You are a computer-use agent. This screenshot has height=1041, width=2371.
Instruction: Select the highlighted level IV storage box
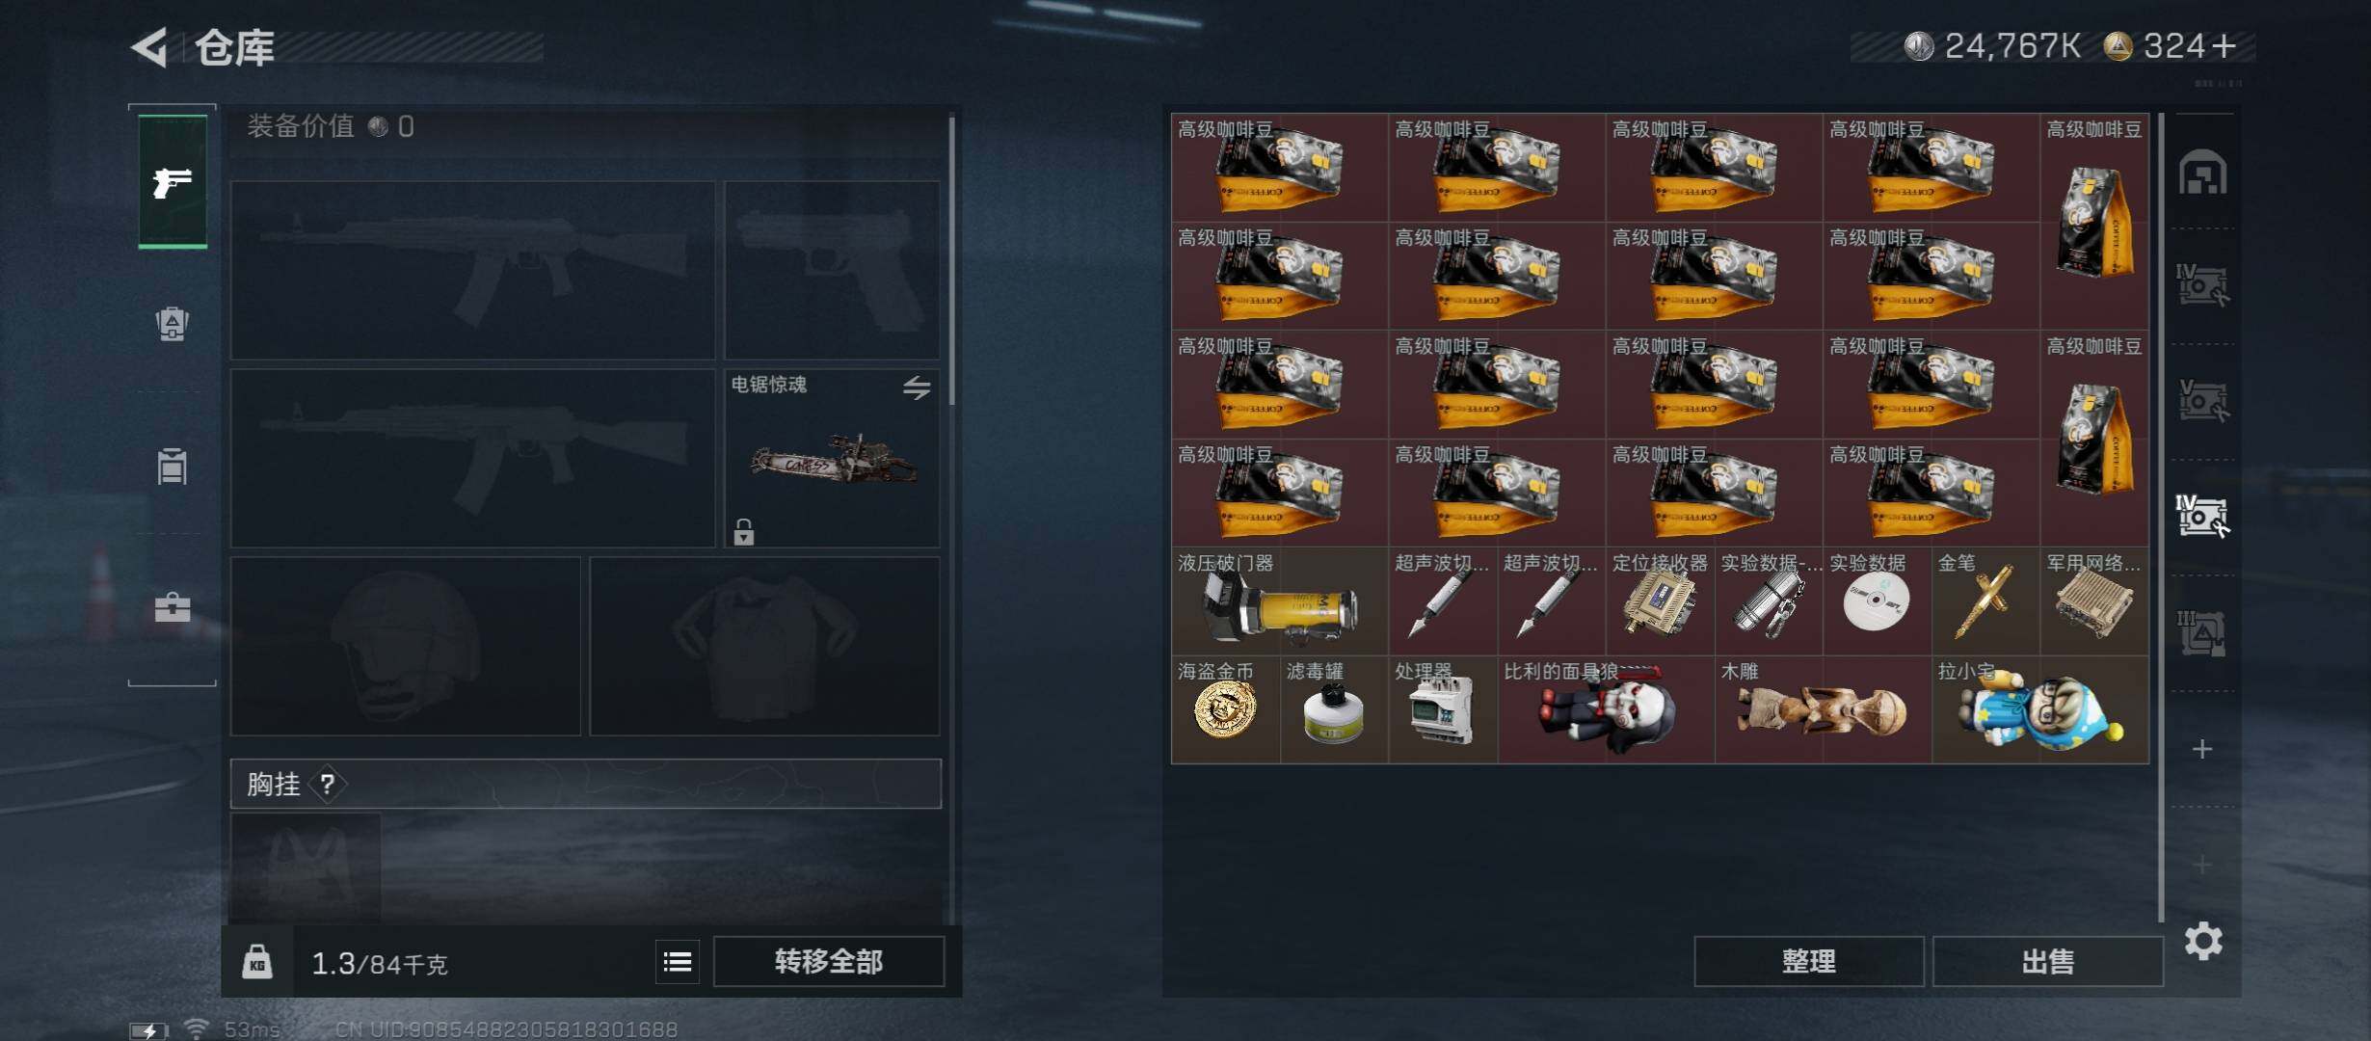pos(2202,516)
